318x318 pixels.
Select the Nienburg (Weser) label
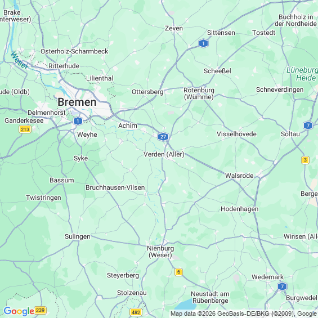[x=160, y=252]
